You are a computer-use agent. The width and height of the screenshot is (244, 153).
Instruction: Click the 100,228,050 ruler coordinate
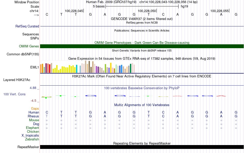tap(147, 11)
